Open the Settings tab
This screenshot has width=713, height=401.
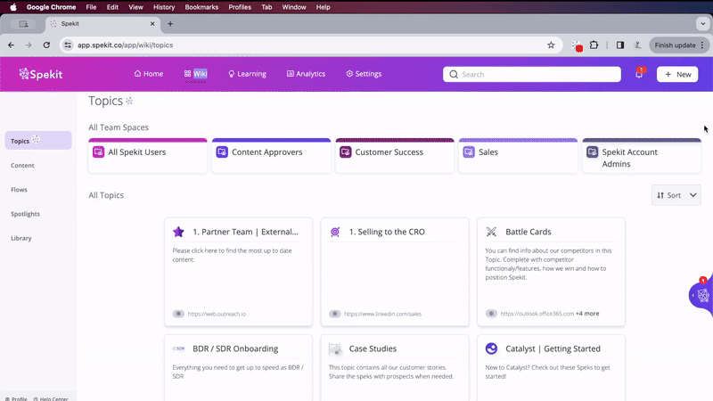[364, 74]
